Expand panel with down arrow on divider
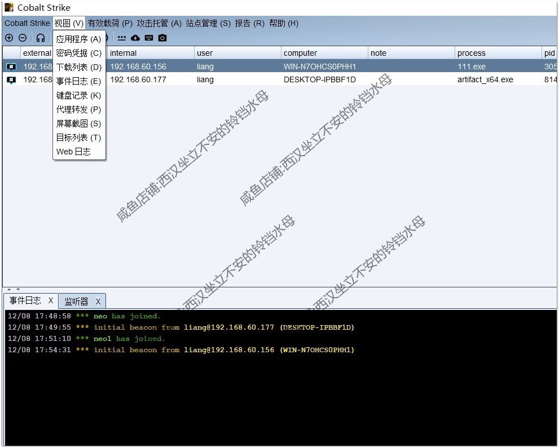This screenshot has height=448, width=559. (18, 290)
